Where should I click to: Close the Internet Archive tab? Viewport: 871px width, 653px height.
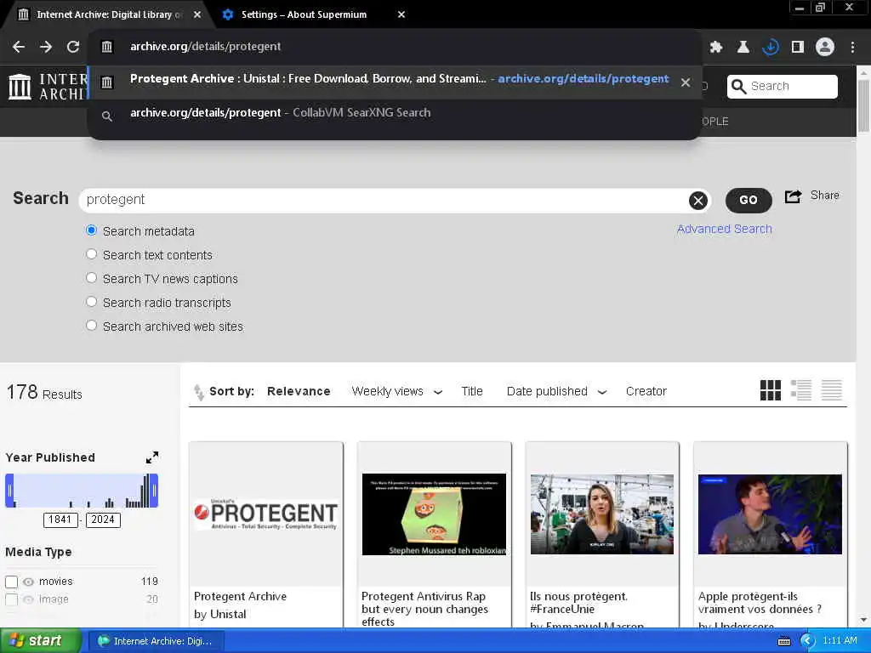point(197,14)
